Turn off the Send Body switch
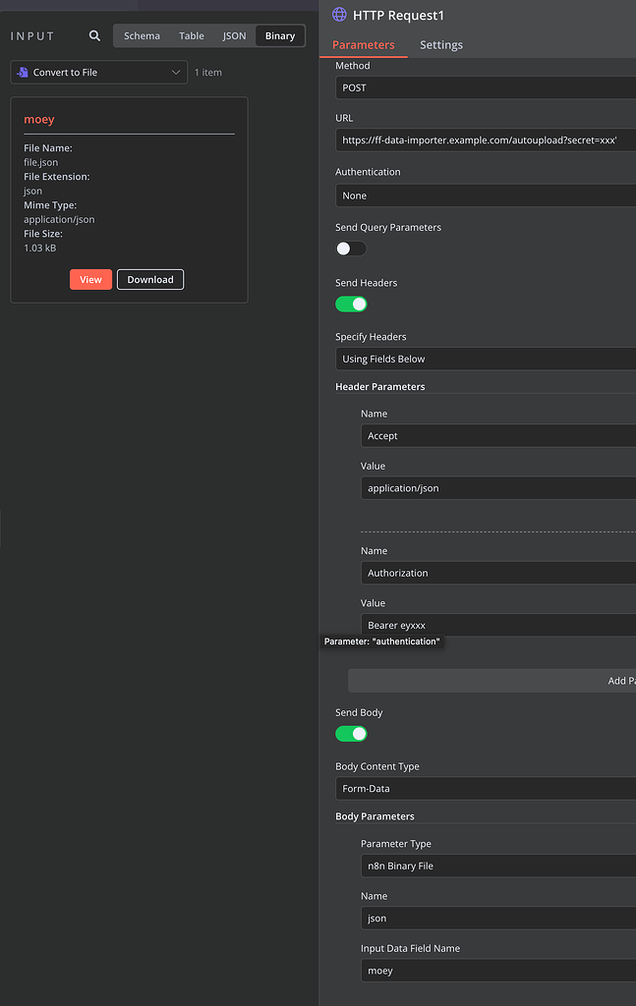 [351, 734]
